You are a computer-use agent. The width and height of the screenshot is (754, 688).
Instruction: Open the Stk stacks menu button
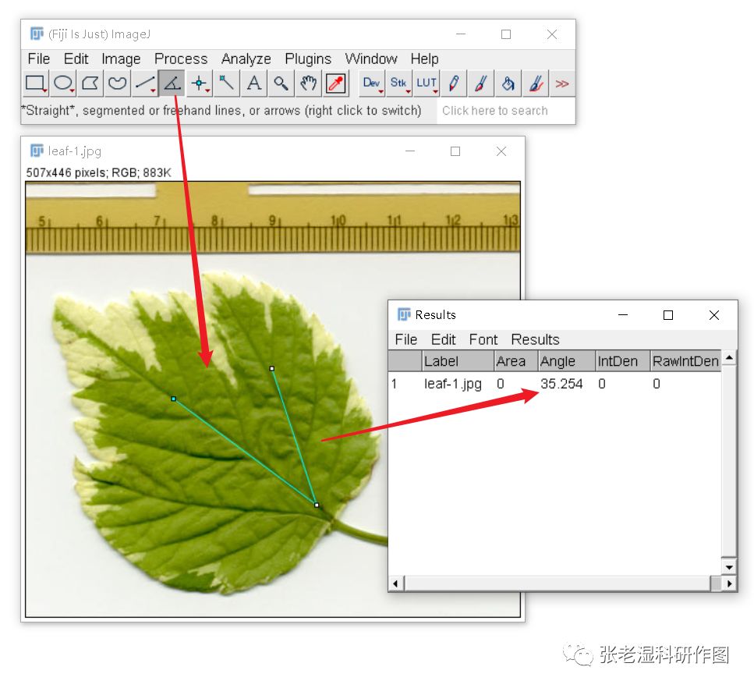pos(398,83)
